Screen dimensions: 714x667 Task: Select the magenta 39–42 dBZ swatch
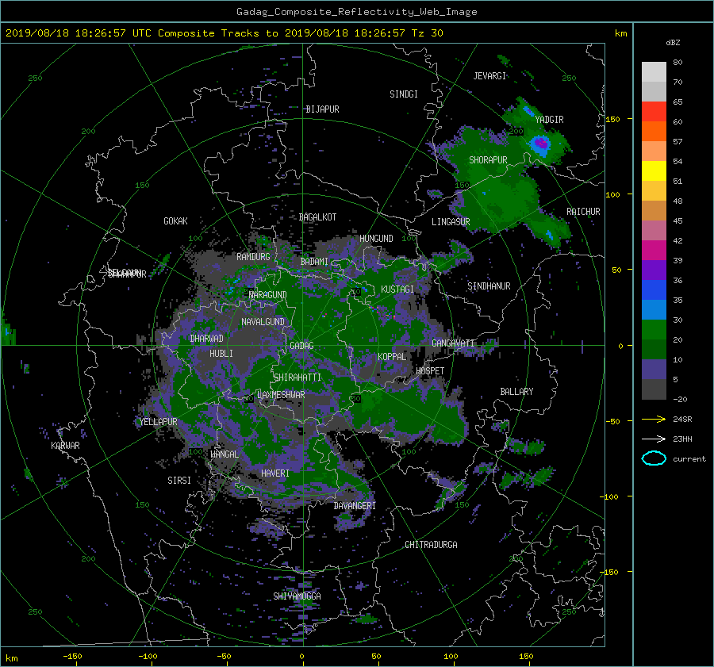click(x=654, y=251)
